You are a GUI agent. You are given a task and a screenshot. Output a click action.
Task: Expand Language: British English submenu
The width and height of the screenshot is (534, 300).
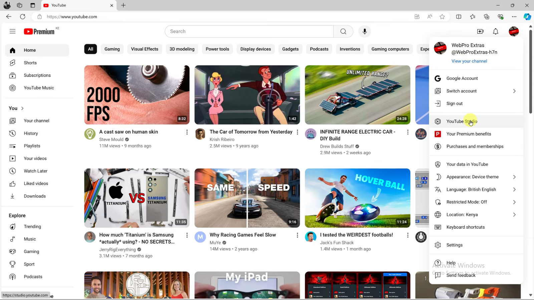tap(476, 190)
